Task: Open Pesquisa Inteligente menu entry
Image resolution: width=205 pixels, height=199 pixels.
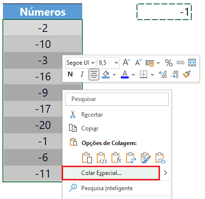Action: click(107, 188)
